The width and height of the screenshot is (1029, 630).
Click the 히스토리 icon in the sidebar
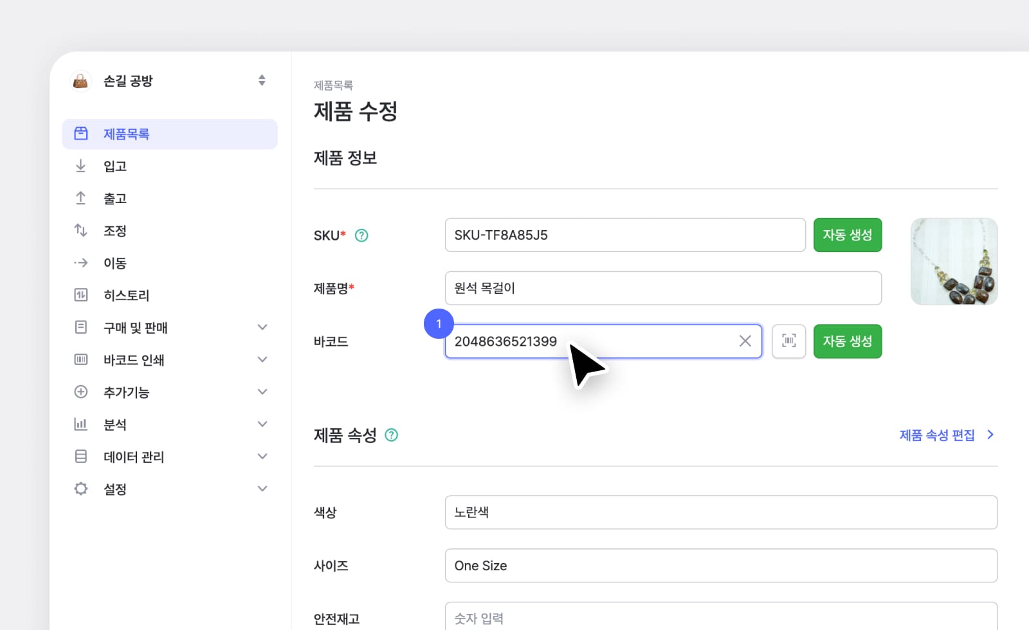(x=81, y=295)
